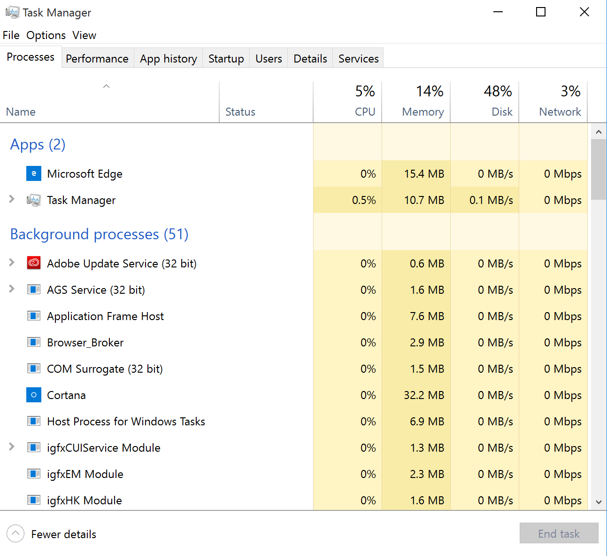This screenshot has width=607, height=556.
Task: Click the Fewer details collapse arrow
Action: [x=15, y=533]
